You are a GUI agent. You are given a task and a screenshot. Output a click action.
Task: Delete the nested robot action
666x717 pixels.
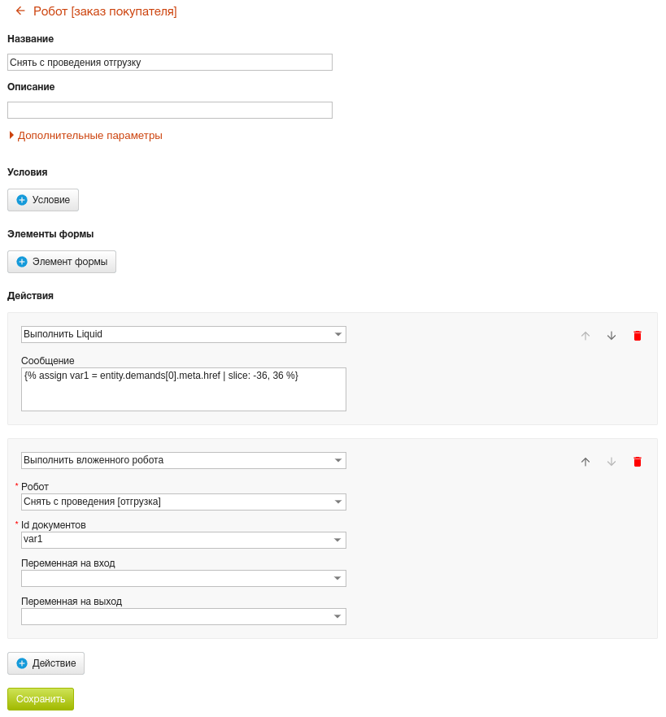638,462
